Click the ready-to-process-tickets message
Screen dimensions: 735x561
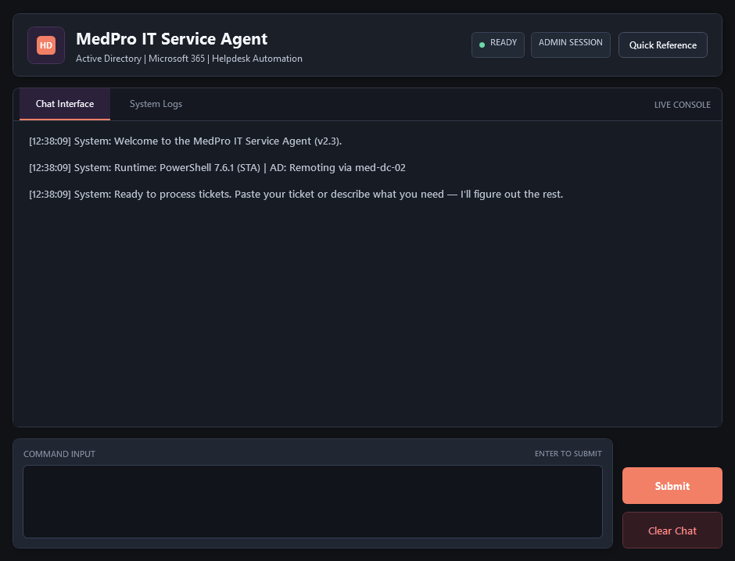[297, 194]
